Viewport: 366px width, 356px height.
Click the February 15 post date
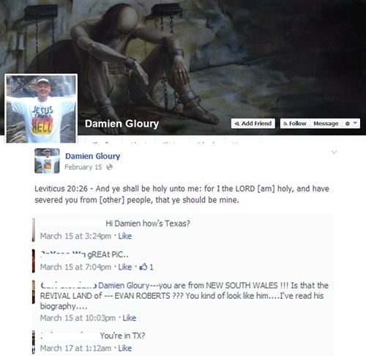click(83, 167)
